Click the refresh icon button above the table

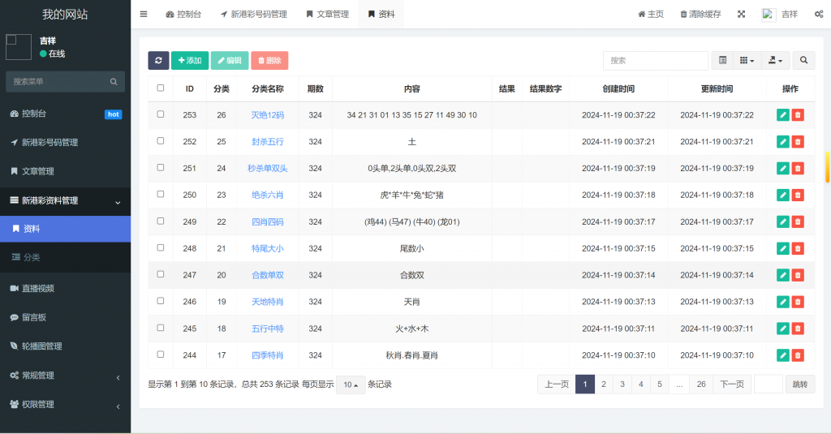[x=158, y=61]
